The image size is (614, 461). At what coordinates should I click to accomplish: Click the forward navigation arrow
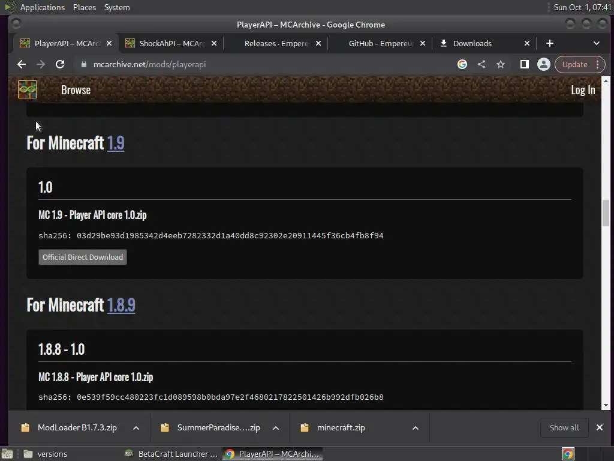(41, 64)
